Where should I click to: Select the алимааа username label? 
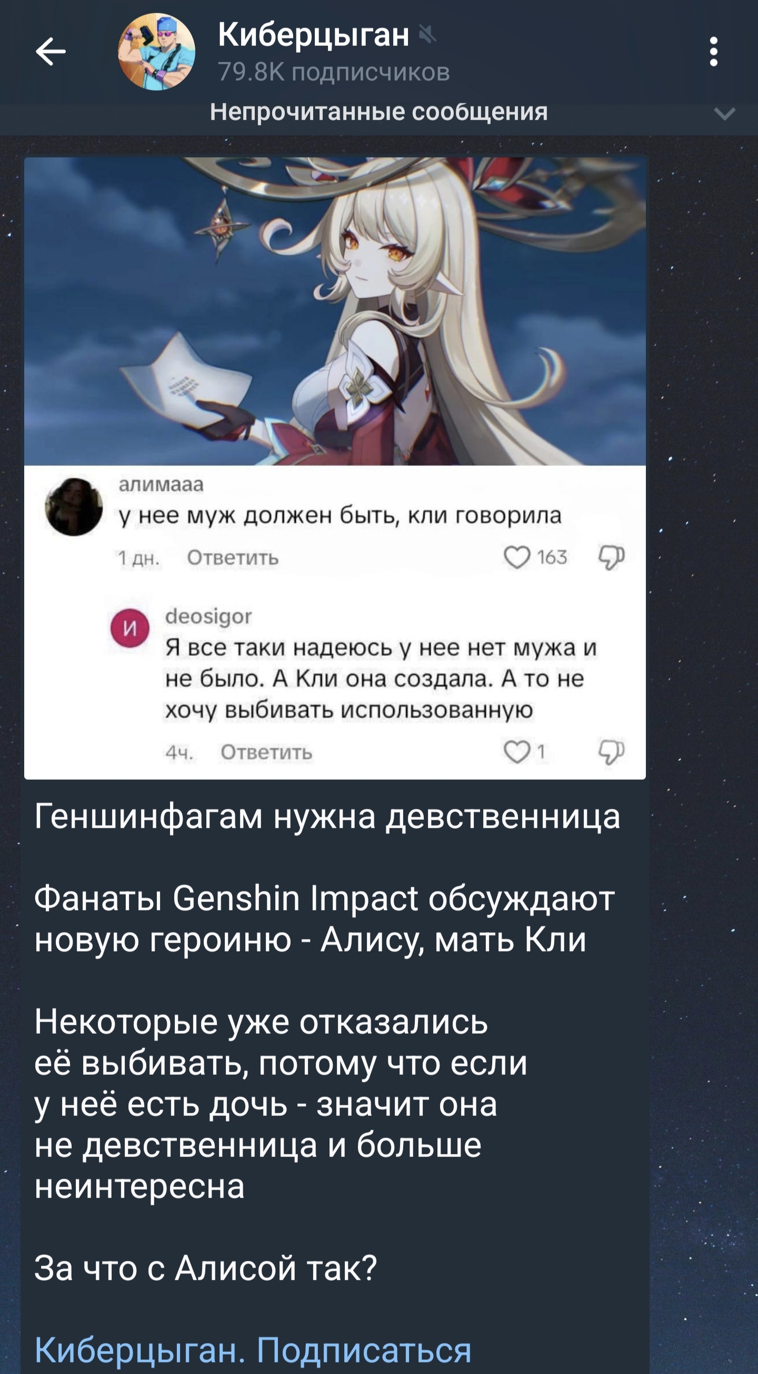pos(161,484)
